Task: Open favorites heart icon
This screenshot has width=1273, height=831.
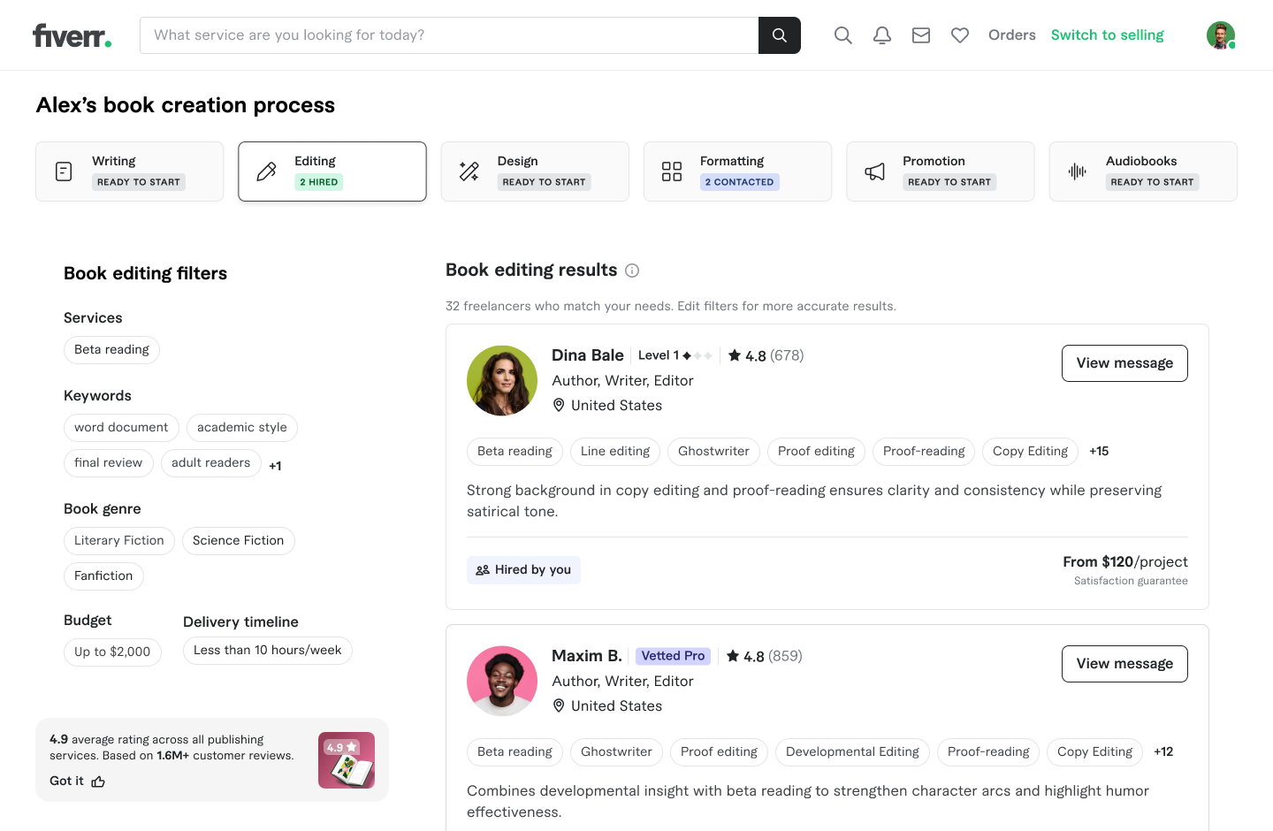Action: coord(959,35)
